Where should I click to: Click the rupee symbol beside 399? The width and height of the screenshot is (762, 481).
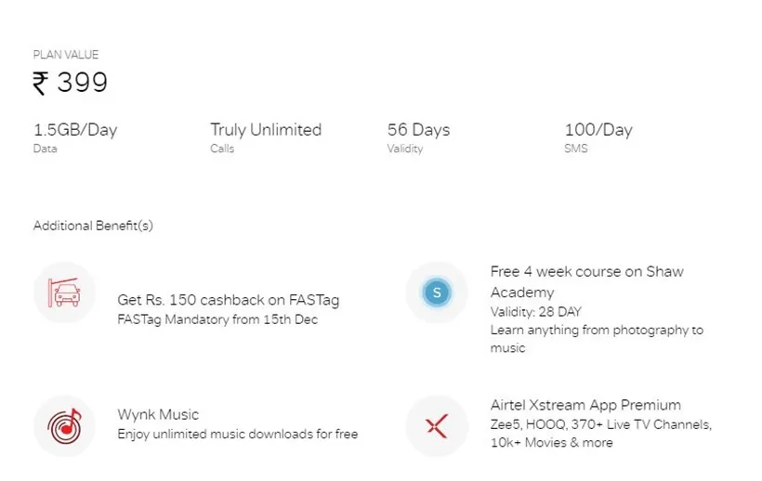coord(40,83)
